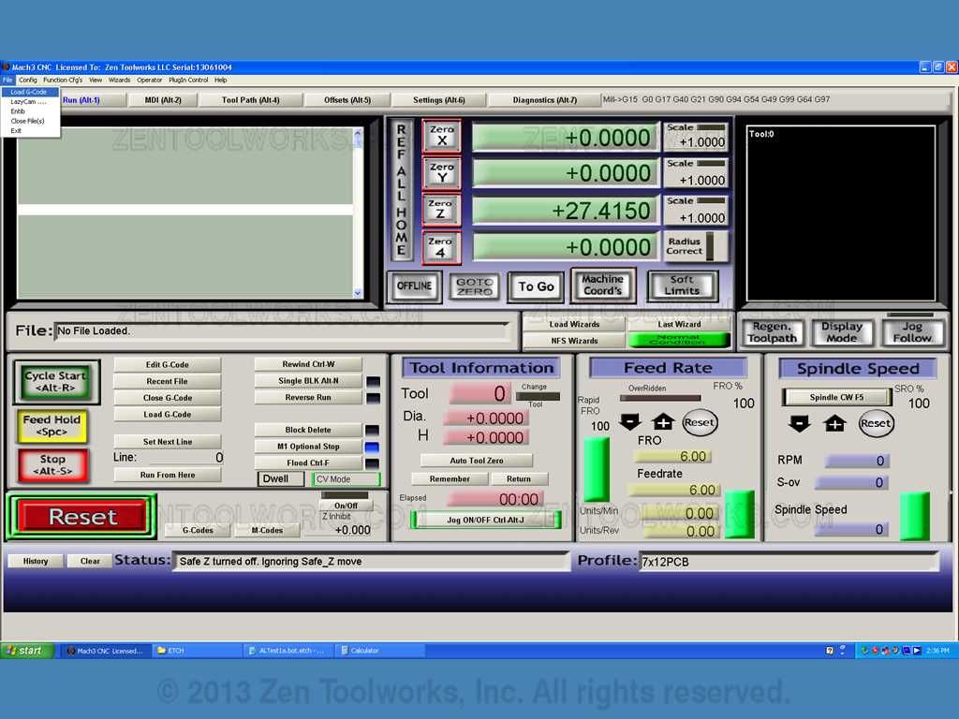Open the Wizards menu
The height and width of the screenshot is (719, 959).
click(x=119, y=81)
